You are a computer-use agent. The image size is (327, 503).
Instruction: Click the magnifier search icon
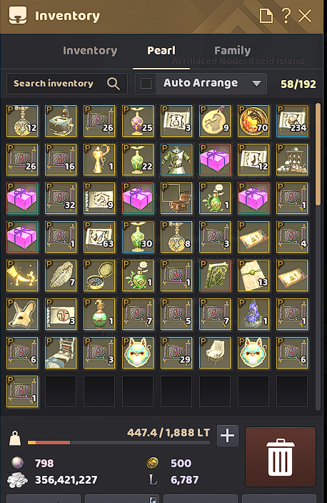(114, 84)
